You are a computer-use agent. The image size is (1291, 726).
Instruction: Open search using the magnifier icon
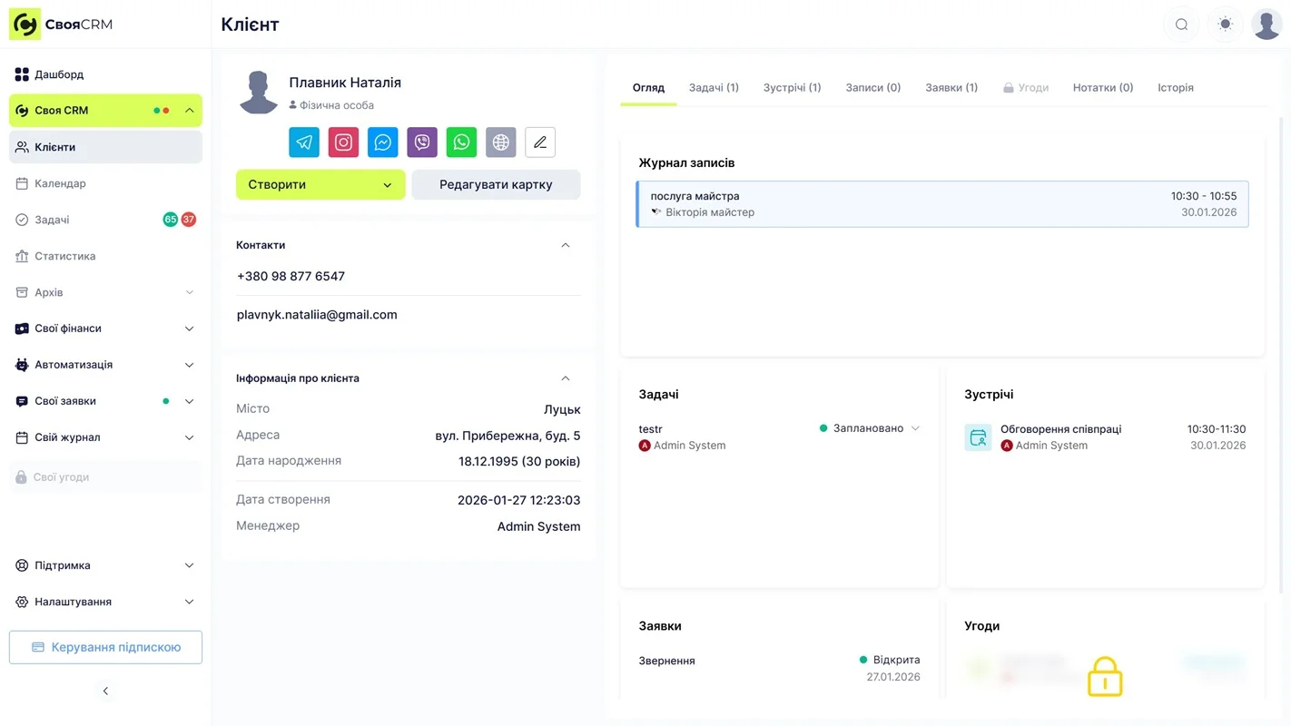coord(1181,25)
